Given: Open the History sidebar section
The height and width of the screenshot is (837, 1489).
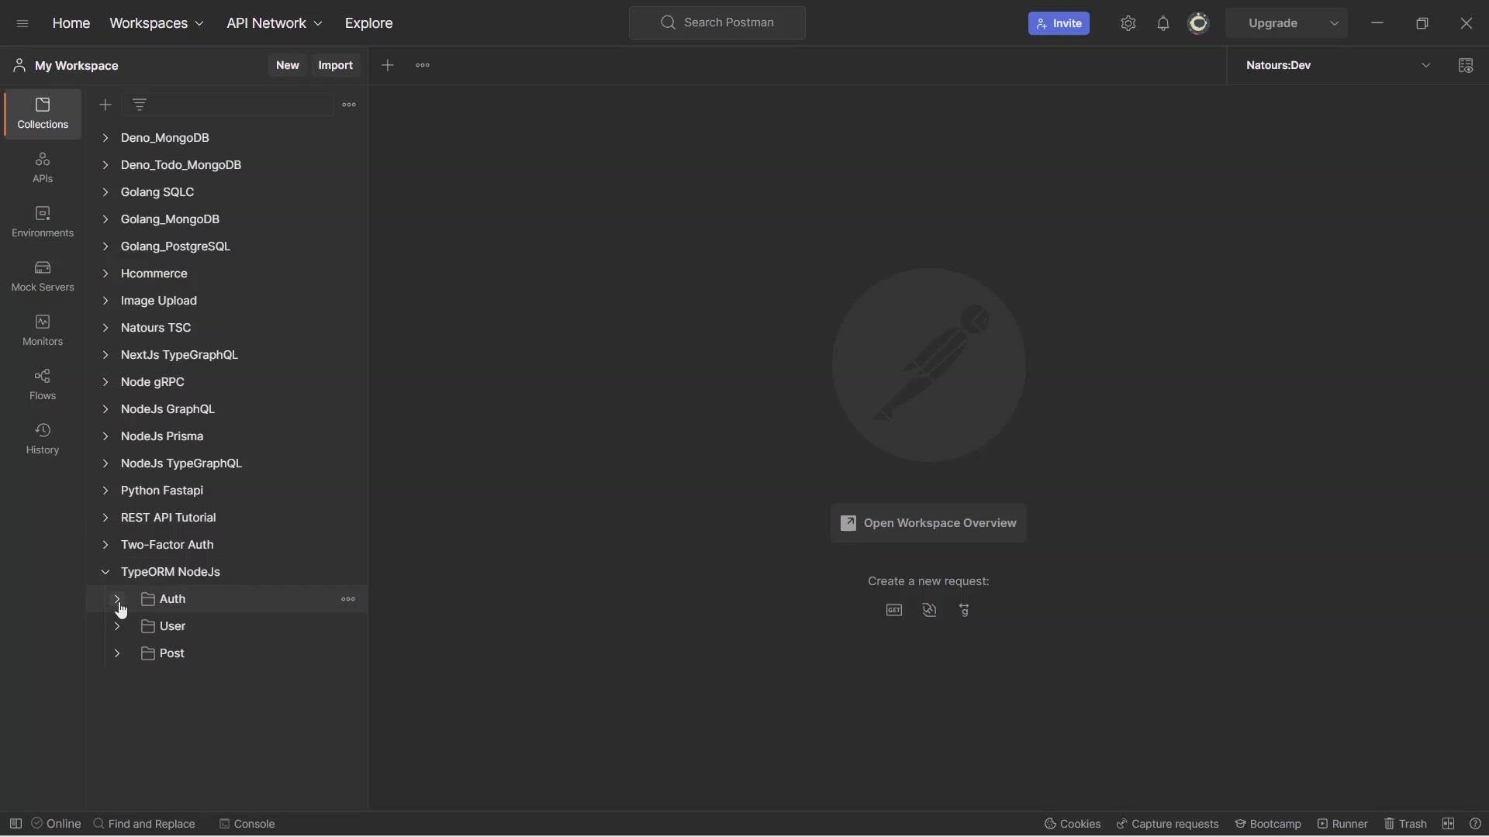Looking at the screenshot, I should click(43, 439).
